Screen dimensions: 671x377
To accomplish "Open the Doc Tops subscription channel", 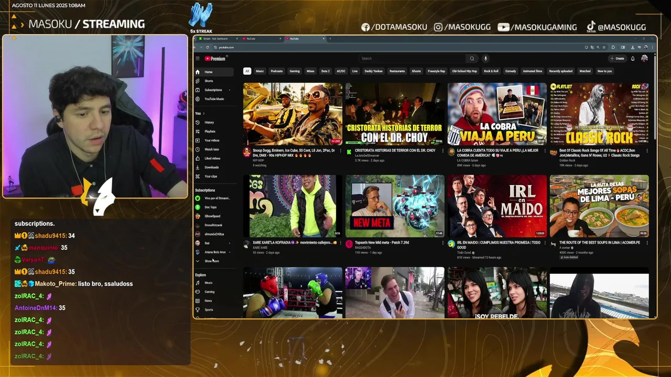I will tap(214, 207).
